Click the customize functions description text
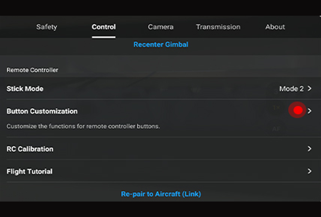Screen dimensions: 321x217 coord(83,126)
